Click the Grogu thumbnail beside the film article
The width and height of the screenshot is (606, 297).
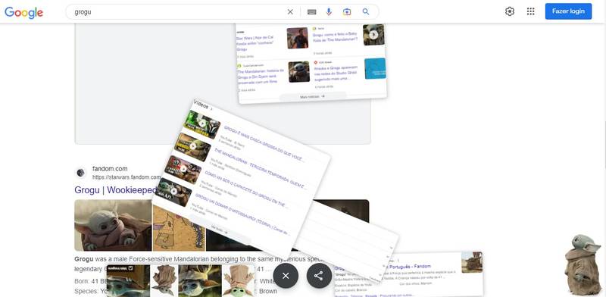[298, 71]
